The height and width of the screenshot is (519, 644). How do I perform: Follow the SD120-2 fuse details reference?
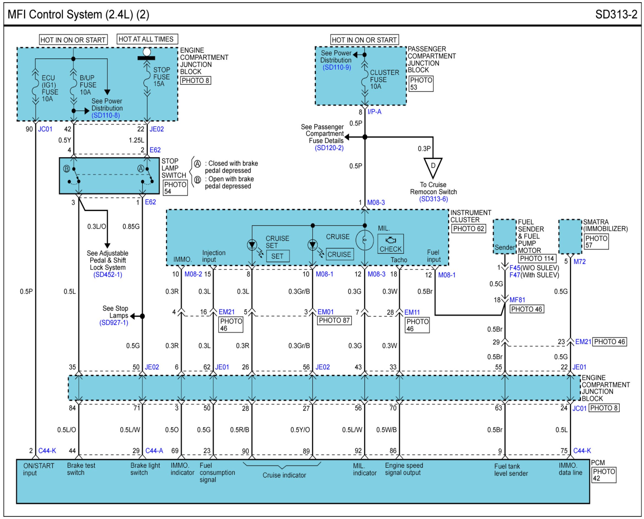click(329, 148)
